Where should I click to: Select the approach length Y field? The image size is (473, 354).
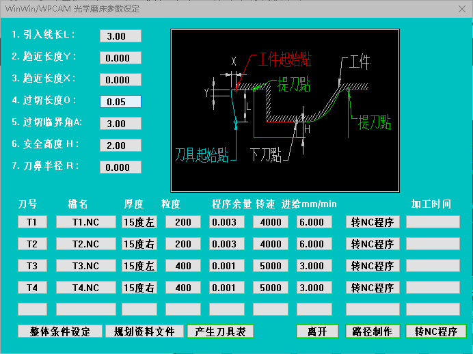[x=121, y=58]
